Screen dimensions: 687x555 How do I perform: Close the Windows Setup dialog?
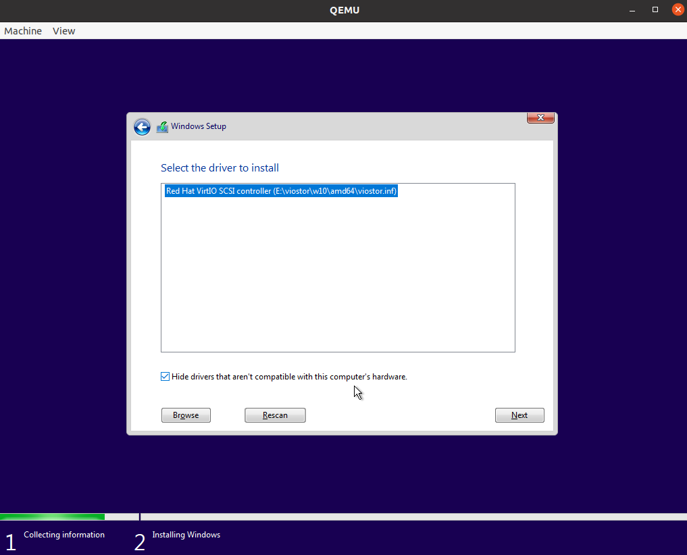[x=540, y=117]
